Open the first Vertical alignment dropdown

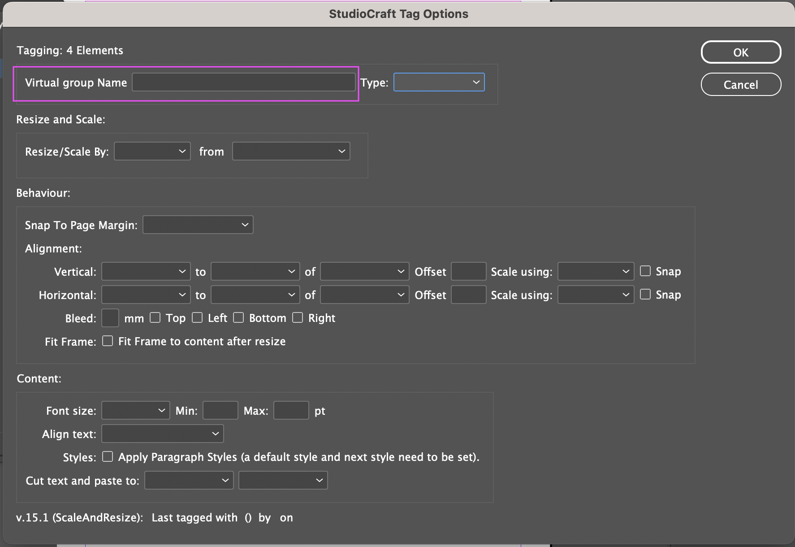[146, 272]
